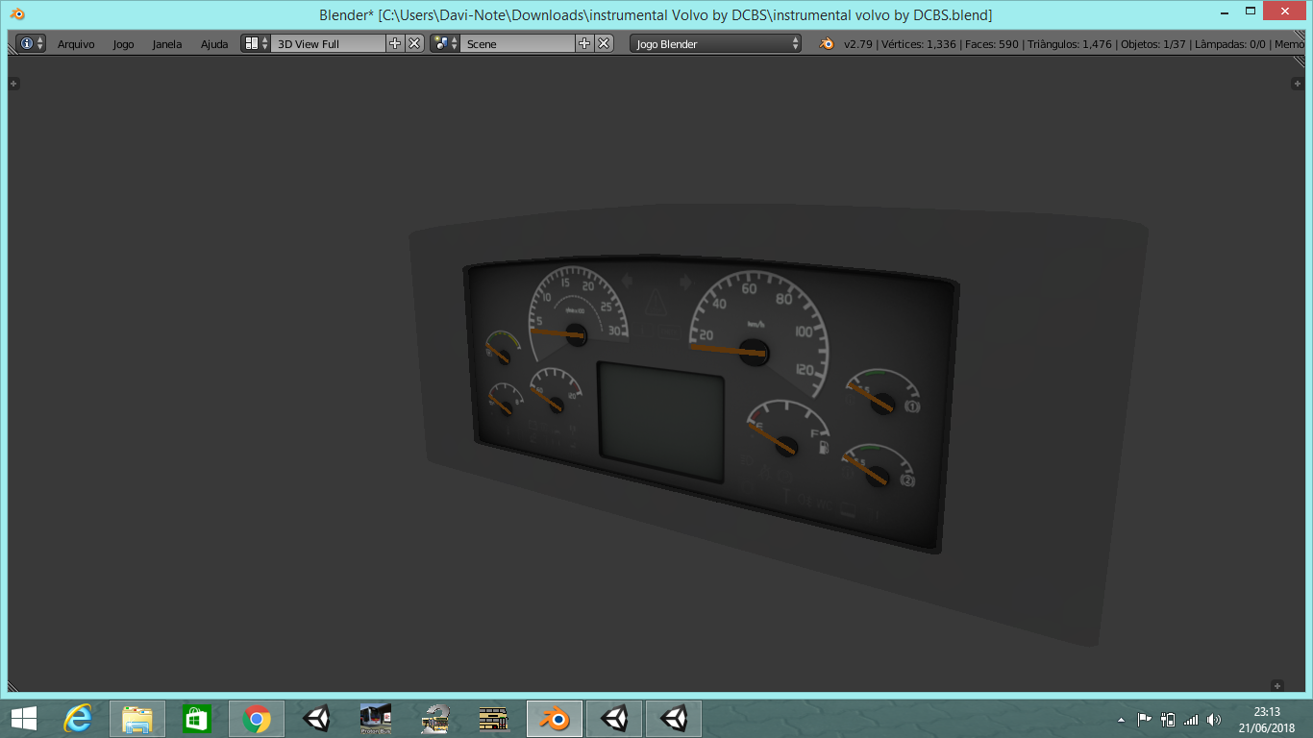Viewport: 1313px width, 738px height.
Task: Open the Proton Bus taskbar icon
Action: (376, 718)
